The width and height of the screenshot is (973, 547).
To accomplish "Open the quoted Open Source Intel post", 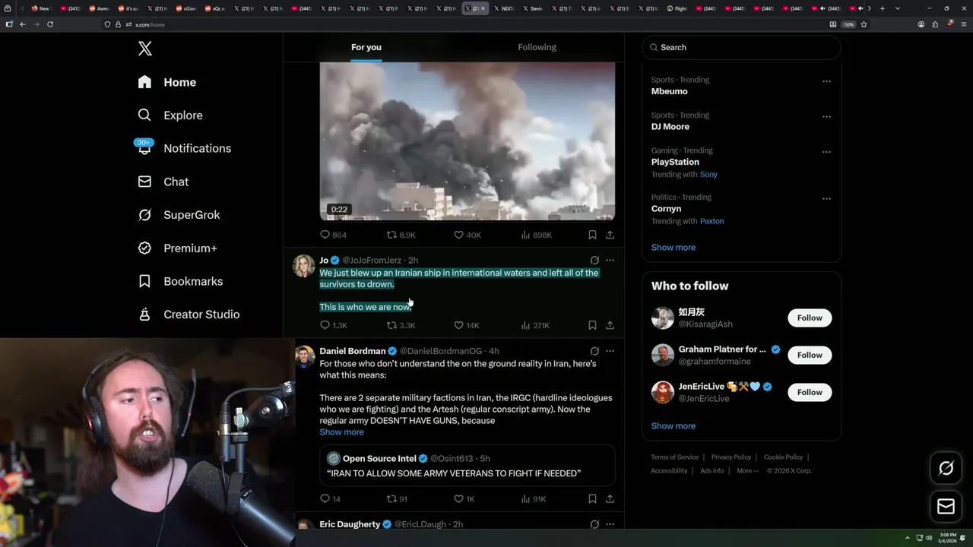I will coord(467,465).
